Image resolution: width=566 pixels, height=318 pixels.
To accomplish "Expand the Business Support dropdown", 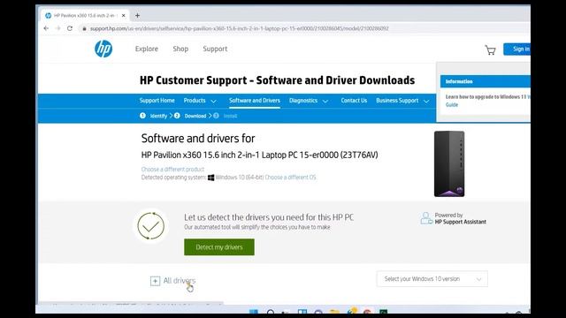I will (x=402, y=101).
